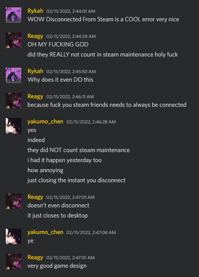Click timestamp 02/11/2022, 2:45:50 AM
199x277 pixels.
(71, 72)
